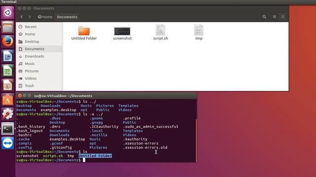Open Music in the Files sidebar
Screen dimensions: 316x177
coord(39,63)
